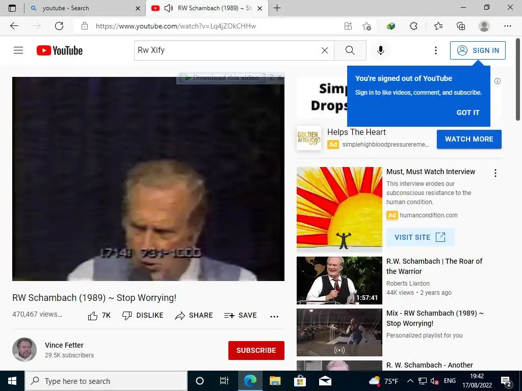
Task: Click the taskbar search box
Action: tap(106, 381)
